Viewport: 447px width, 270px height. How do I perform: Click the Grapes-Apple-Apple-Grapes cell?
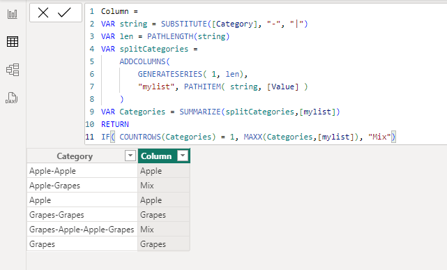click(x=82, y=230)
